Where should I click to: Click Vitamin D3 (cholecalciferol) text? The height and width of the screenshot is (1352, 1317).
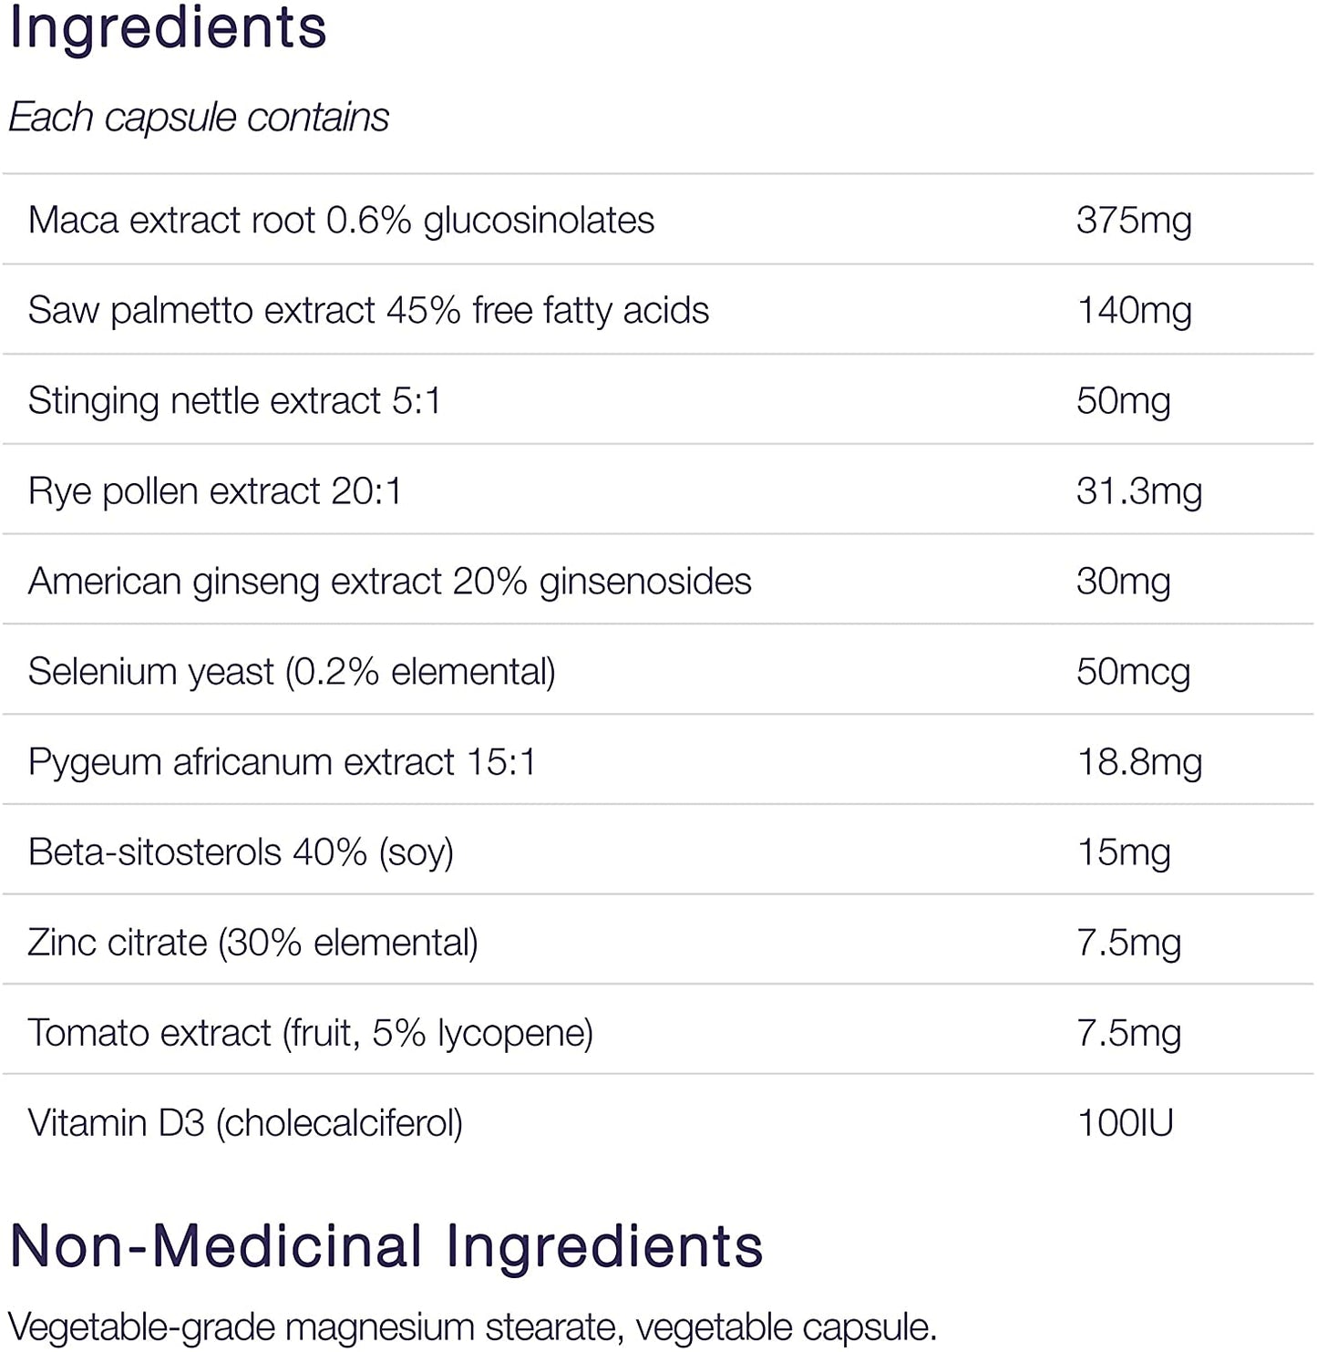point(245,1123)
